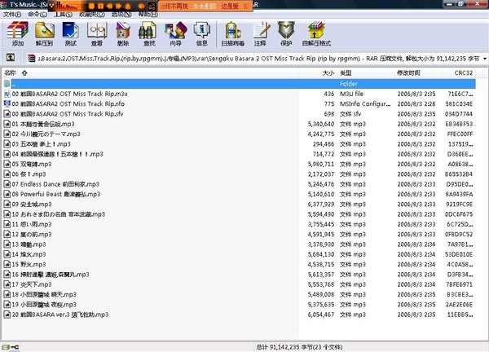The image size is (489, 352).
Task: Skip to next track in the music player
Action: [119, 6]
